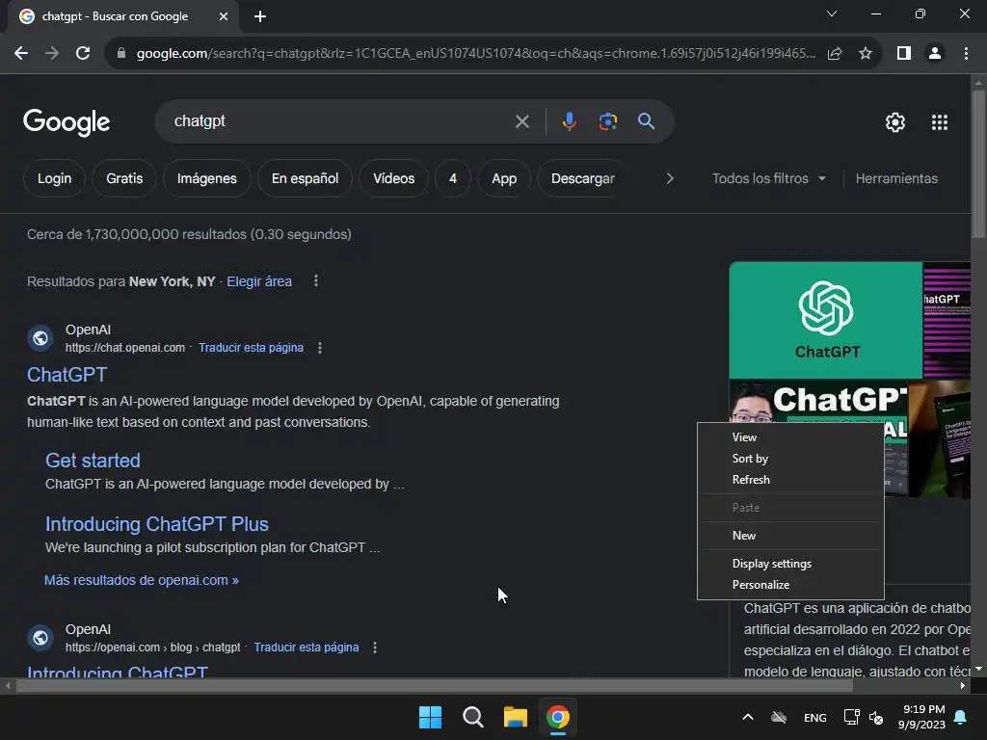Click Más resultados de openai.com
Screen dimensions: 987x740
pos(141,580)
